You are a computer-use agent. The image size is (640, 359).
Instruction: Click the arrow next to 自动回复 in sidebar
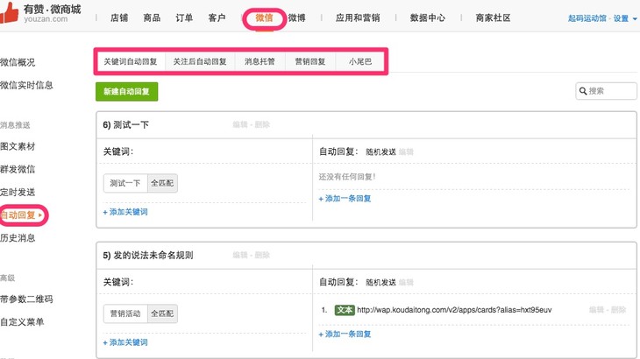(39, 215)
